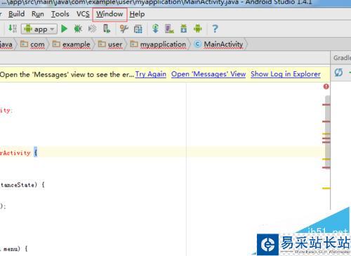The height and width of the screenshot is (256, 351).
Task: Select the 'myapplication' breadcrumb folder
Action: point(158,44)
